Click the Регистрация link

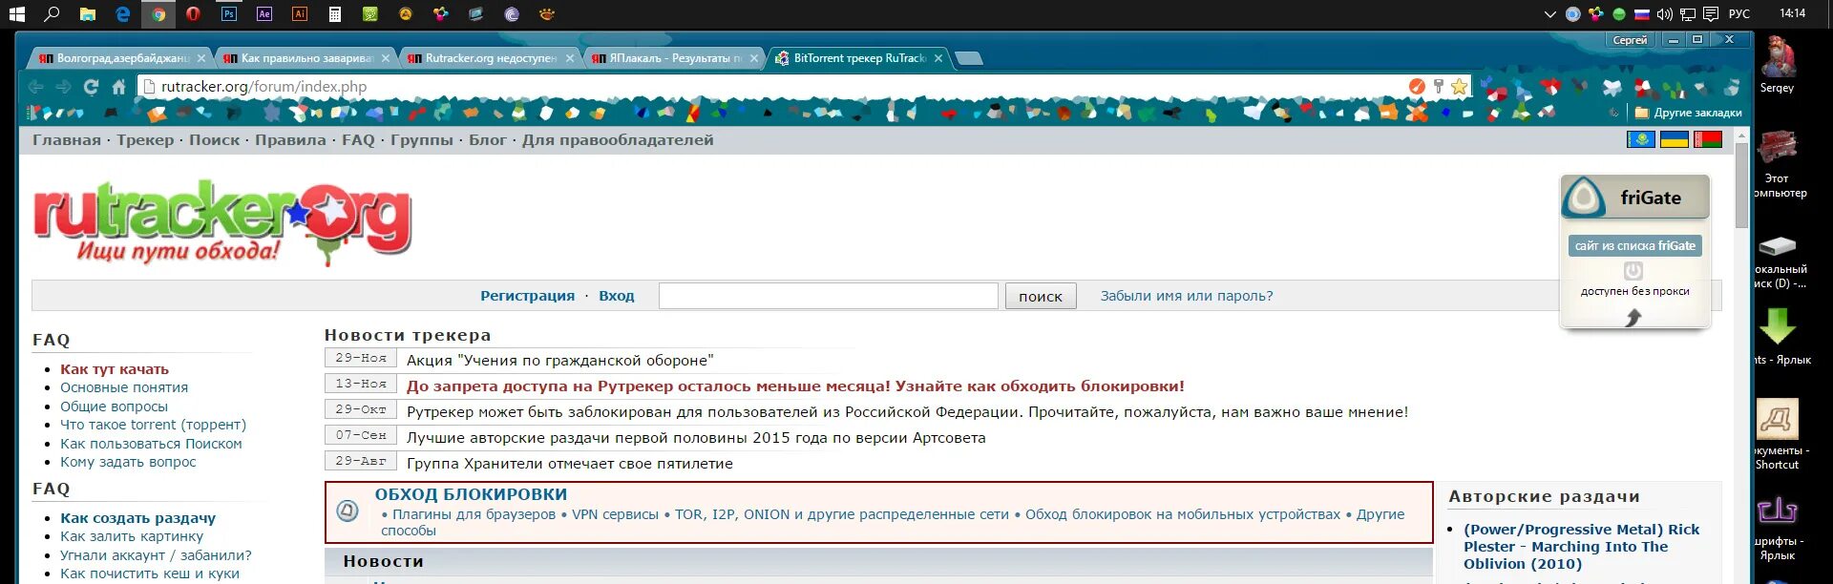[x=527, y=296]
